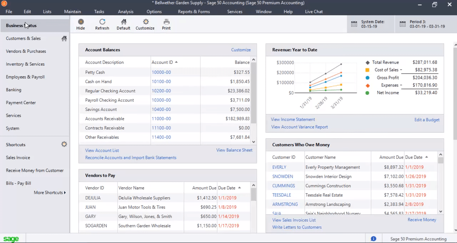
Task: Open the Maintain menu
Action: (72, 12)
